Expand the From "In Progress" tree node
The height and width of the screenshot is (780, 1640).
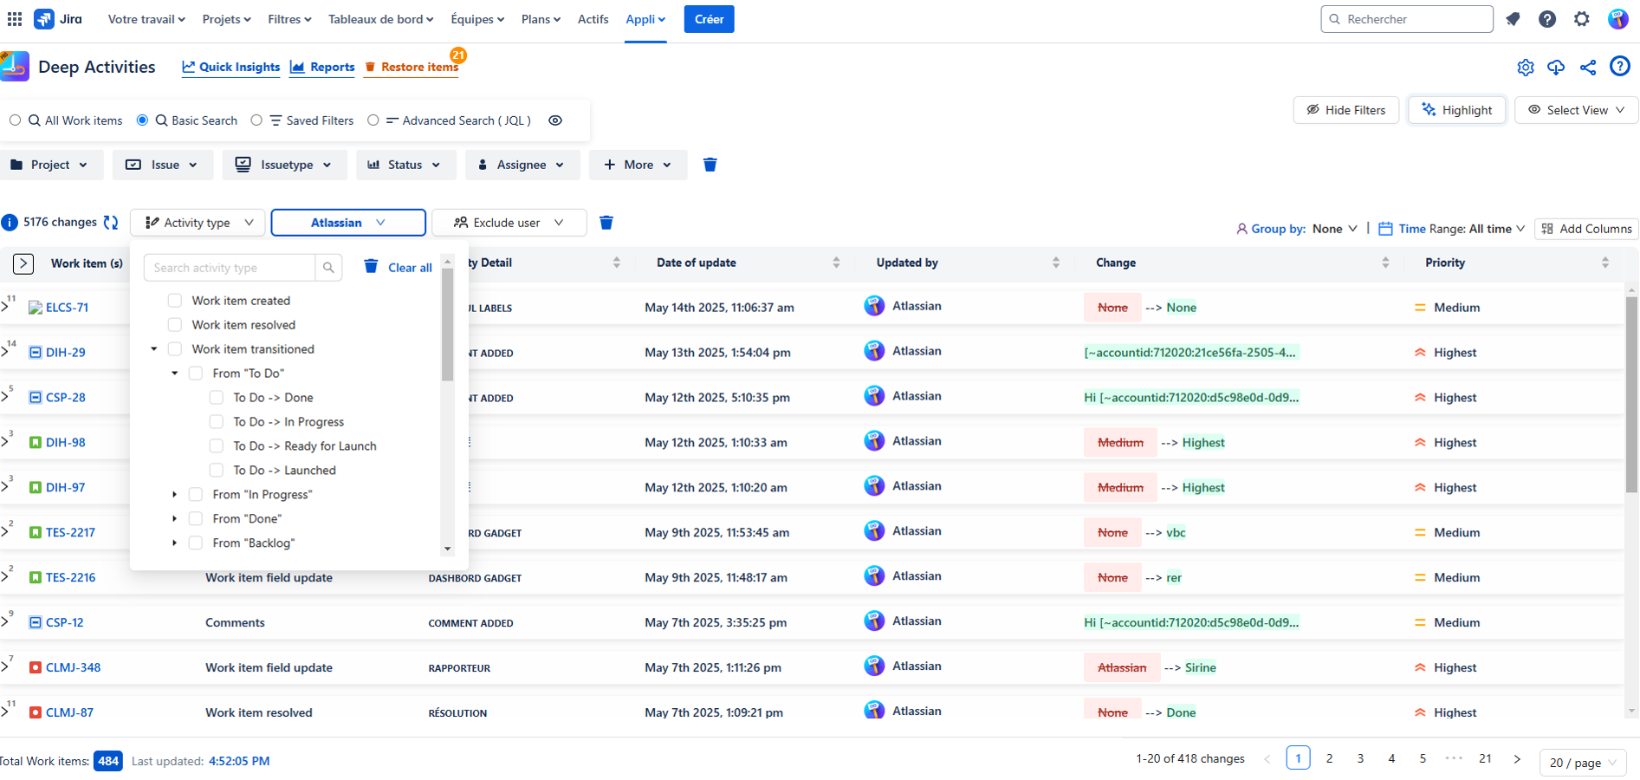pos(175,495)
